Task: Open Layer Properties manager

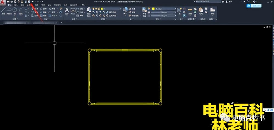Action: click(89, 12)
